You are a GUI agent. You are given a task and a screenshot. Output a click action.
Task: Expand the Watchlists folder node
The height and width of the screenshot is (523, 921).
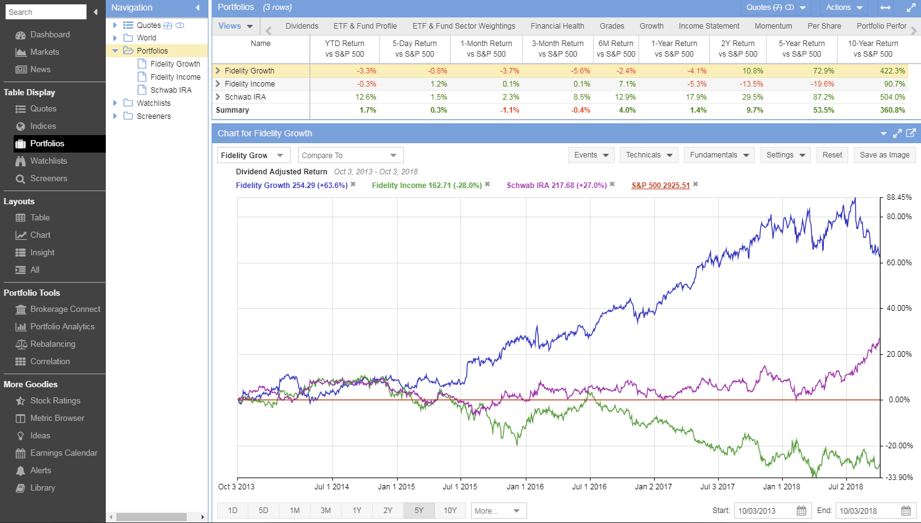pos(115,103)
